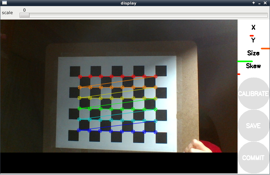
Task: Select the bottom-left blue corner marker
Action: (79, 130)
